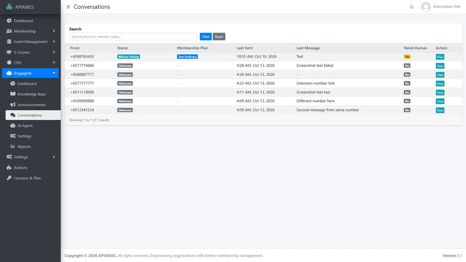The height and width of the screenshot is (262, 466).
Task: Click the Licenses & Plan key icon
Action: [9, 178]
